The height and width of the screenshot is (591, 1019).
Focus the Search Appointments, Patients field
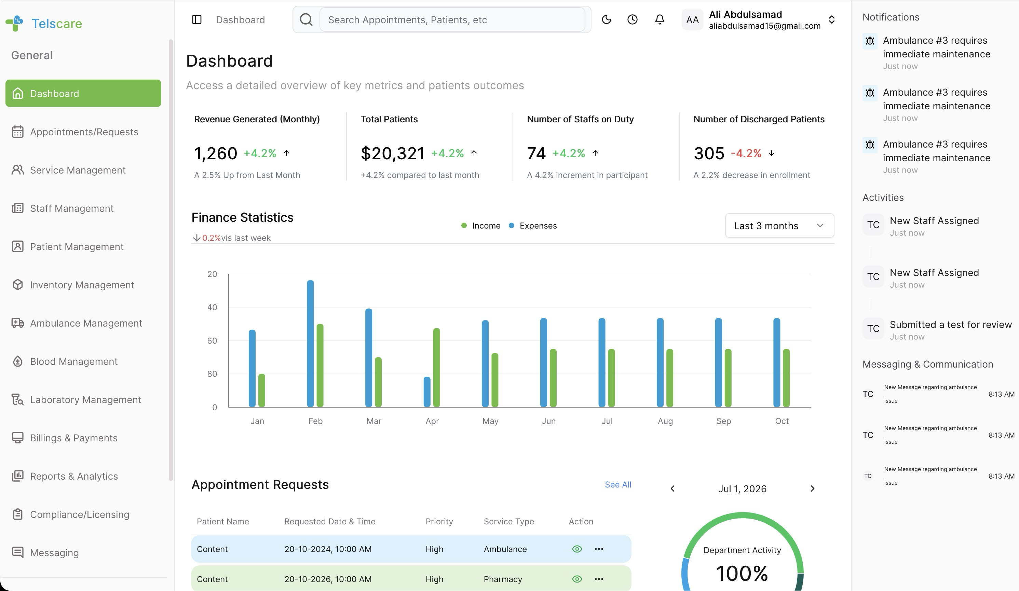click(x=452, y=20)
